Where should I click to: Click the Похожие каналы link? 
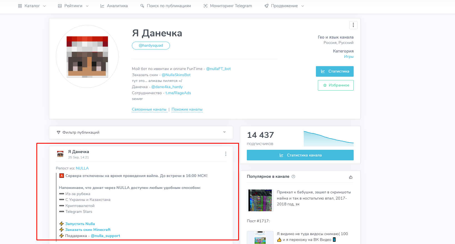point(187,109)
